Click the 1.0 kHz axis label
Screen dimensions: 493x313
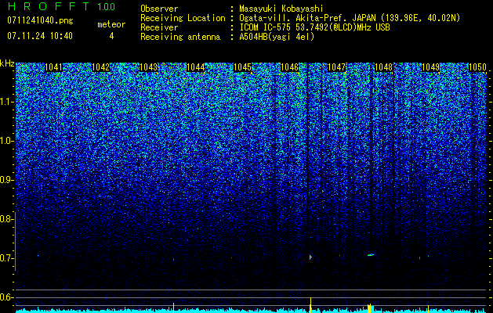point(6,141)
